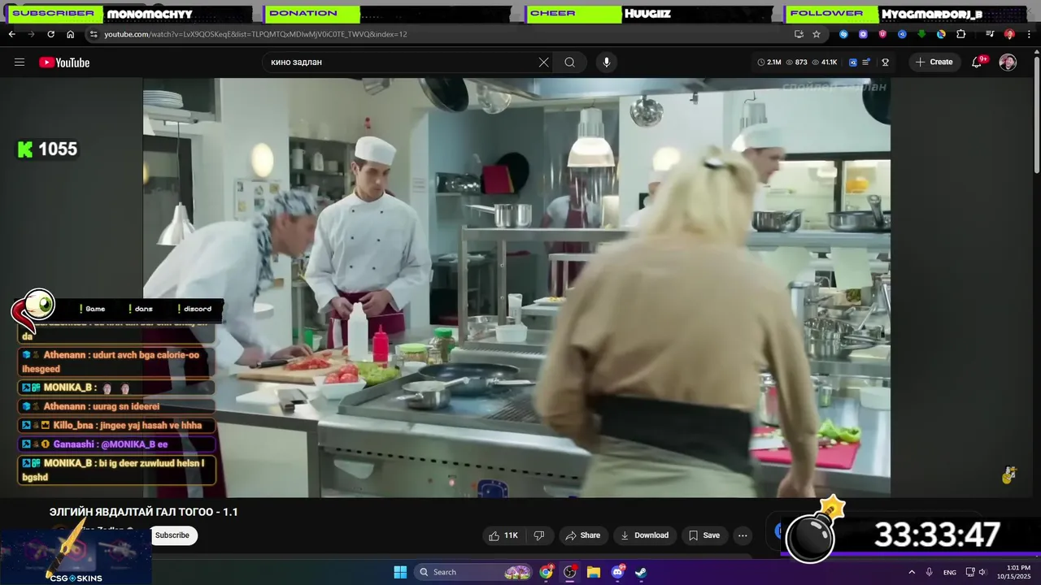Screen dimensions: 1041x585
Task: Open browser extensions puzzle icon
Action: [x=960, y=34]
